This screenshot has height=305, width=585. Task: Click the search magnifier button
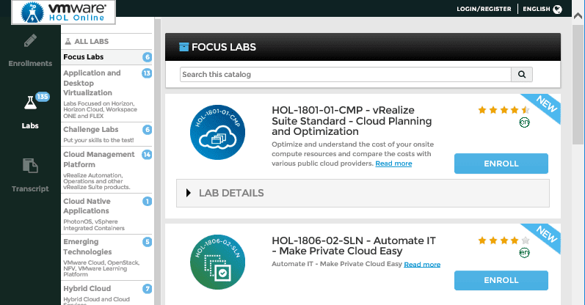pyautogui.click(x=521, y=74)
